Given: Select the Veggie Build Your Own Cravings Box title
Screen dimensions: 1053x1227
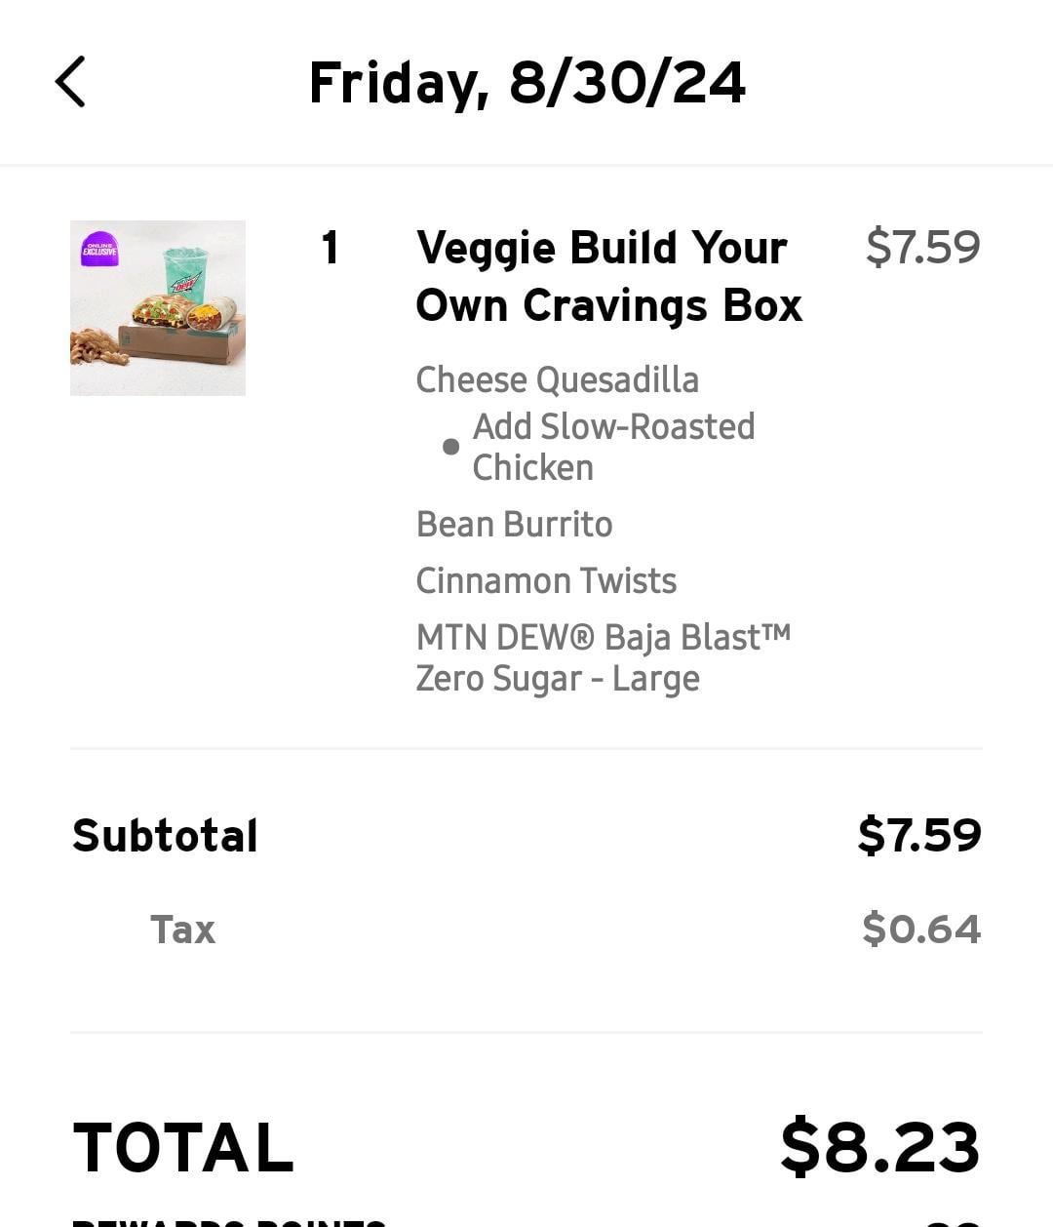Looking at the screenshot, I should 608,276.
